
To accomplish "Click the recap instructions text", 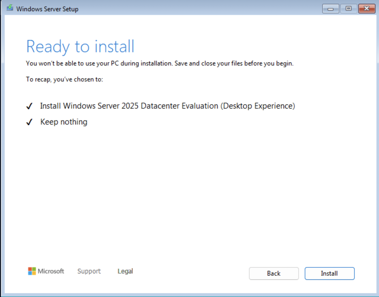I will (x=65, y=79).
